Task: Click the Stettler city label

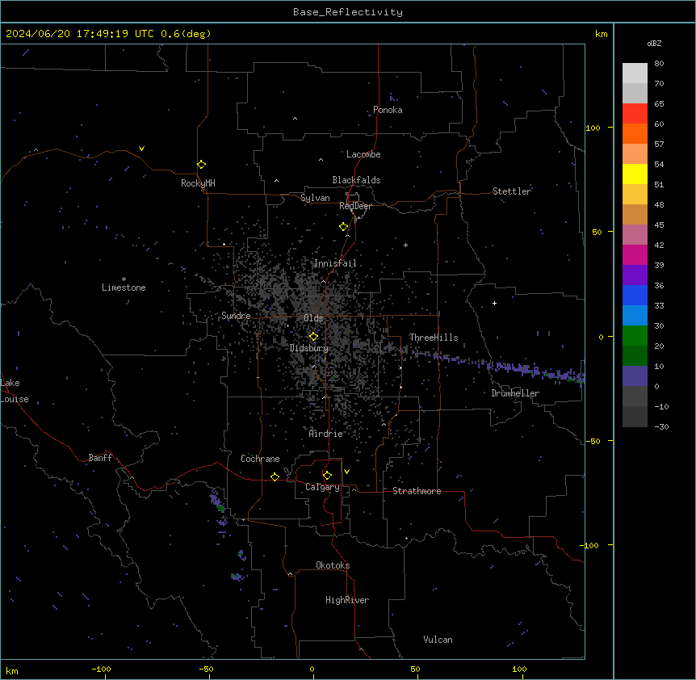Action: [x=512, y=191]
